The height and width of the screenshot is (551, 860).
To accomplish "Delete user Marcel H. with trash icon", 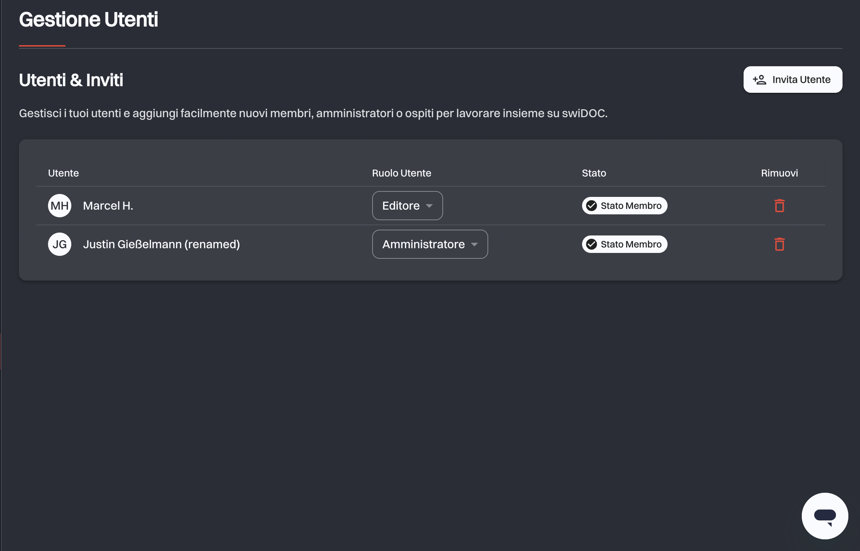I will 779,206.
